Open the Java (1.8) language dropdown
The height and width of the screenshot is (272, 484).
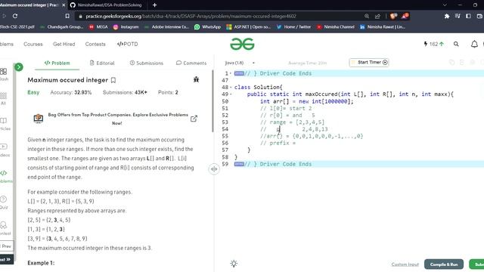click(240, 63)
